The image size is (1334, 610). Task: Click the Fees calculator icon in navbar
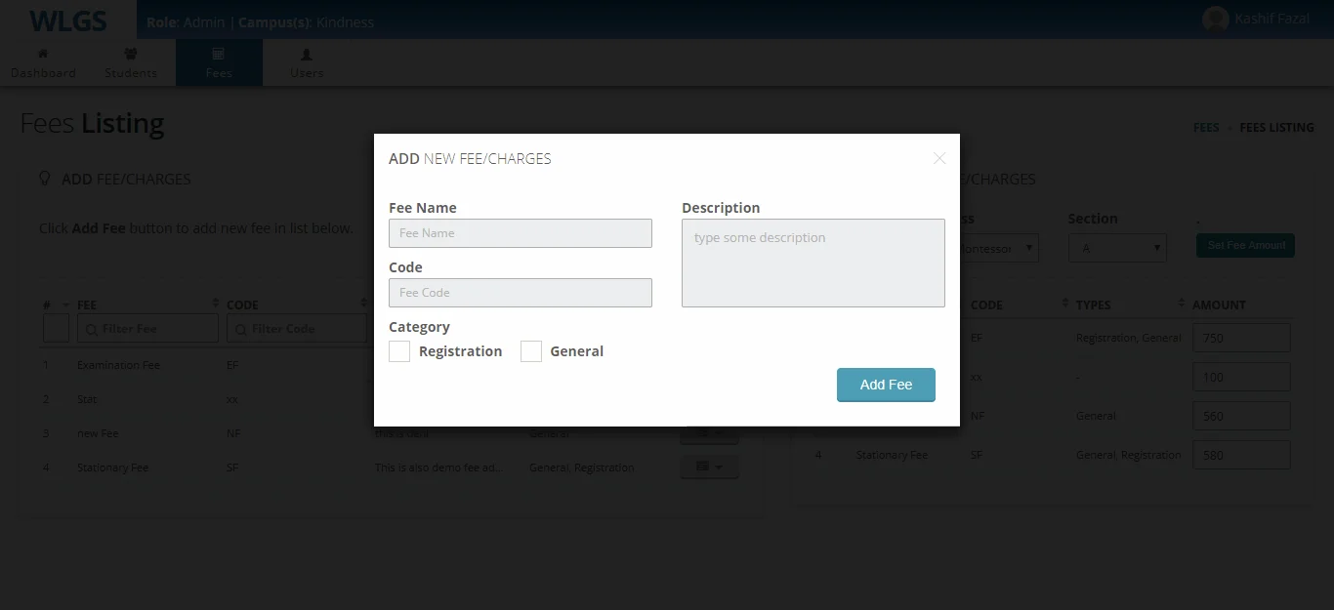point(219,55)
